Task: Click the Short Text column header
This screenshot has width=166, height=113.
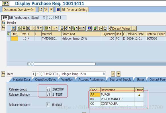Action: pos(81,34)
